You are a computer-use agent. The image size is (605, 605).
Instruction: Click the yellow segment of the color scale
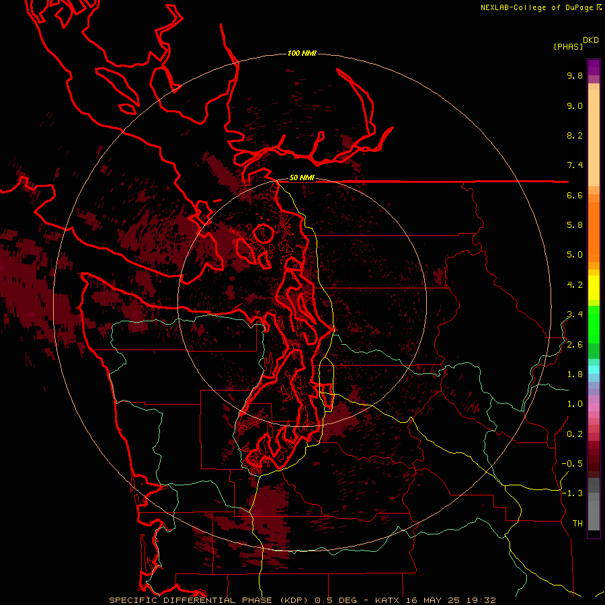(594, 288)
